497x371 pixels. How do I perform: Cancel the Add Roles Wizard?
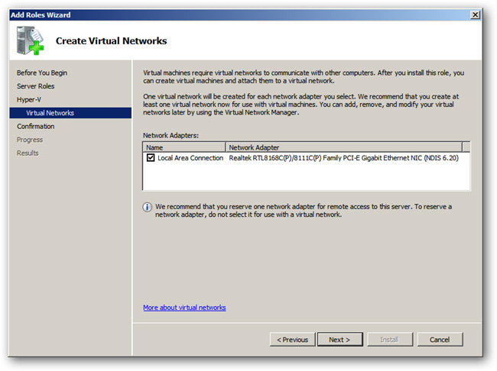click(440, 340)
